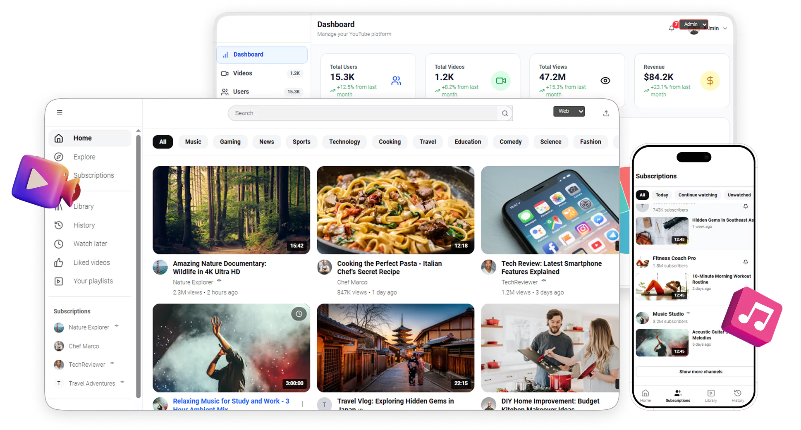
Task: Click the search magnifier icon
Action: coord(505,113)
